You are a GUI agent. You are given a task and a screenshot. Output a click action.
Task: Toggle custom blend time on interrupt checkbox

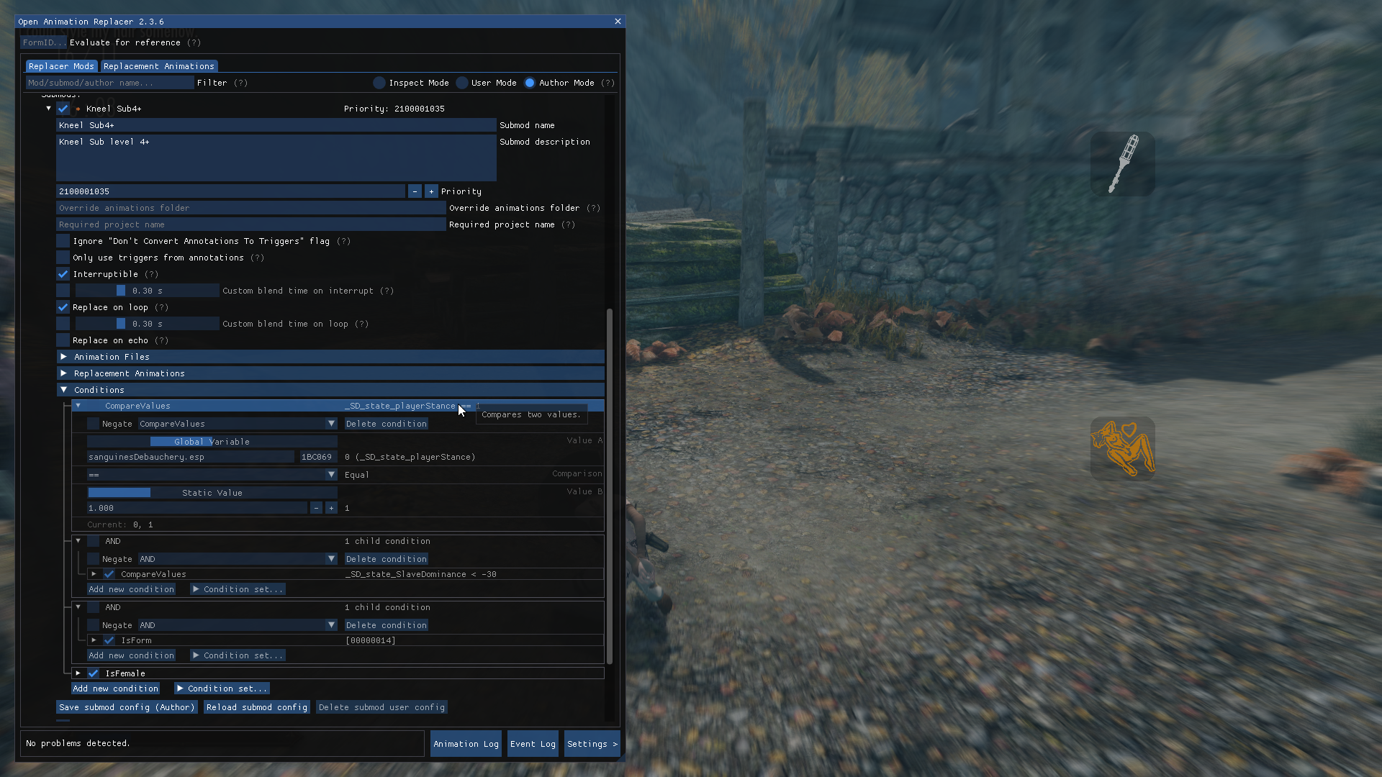click(x=63, y=291)
